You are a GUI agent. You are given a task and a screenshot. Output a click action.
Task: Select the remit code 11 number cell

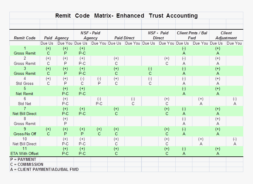[x=25, y=149]
